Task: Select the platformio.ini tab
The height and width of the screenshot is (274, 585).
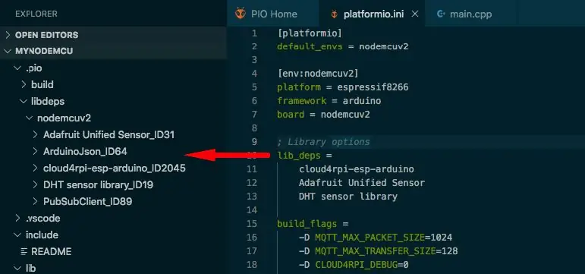Action: coord(372,14)
